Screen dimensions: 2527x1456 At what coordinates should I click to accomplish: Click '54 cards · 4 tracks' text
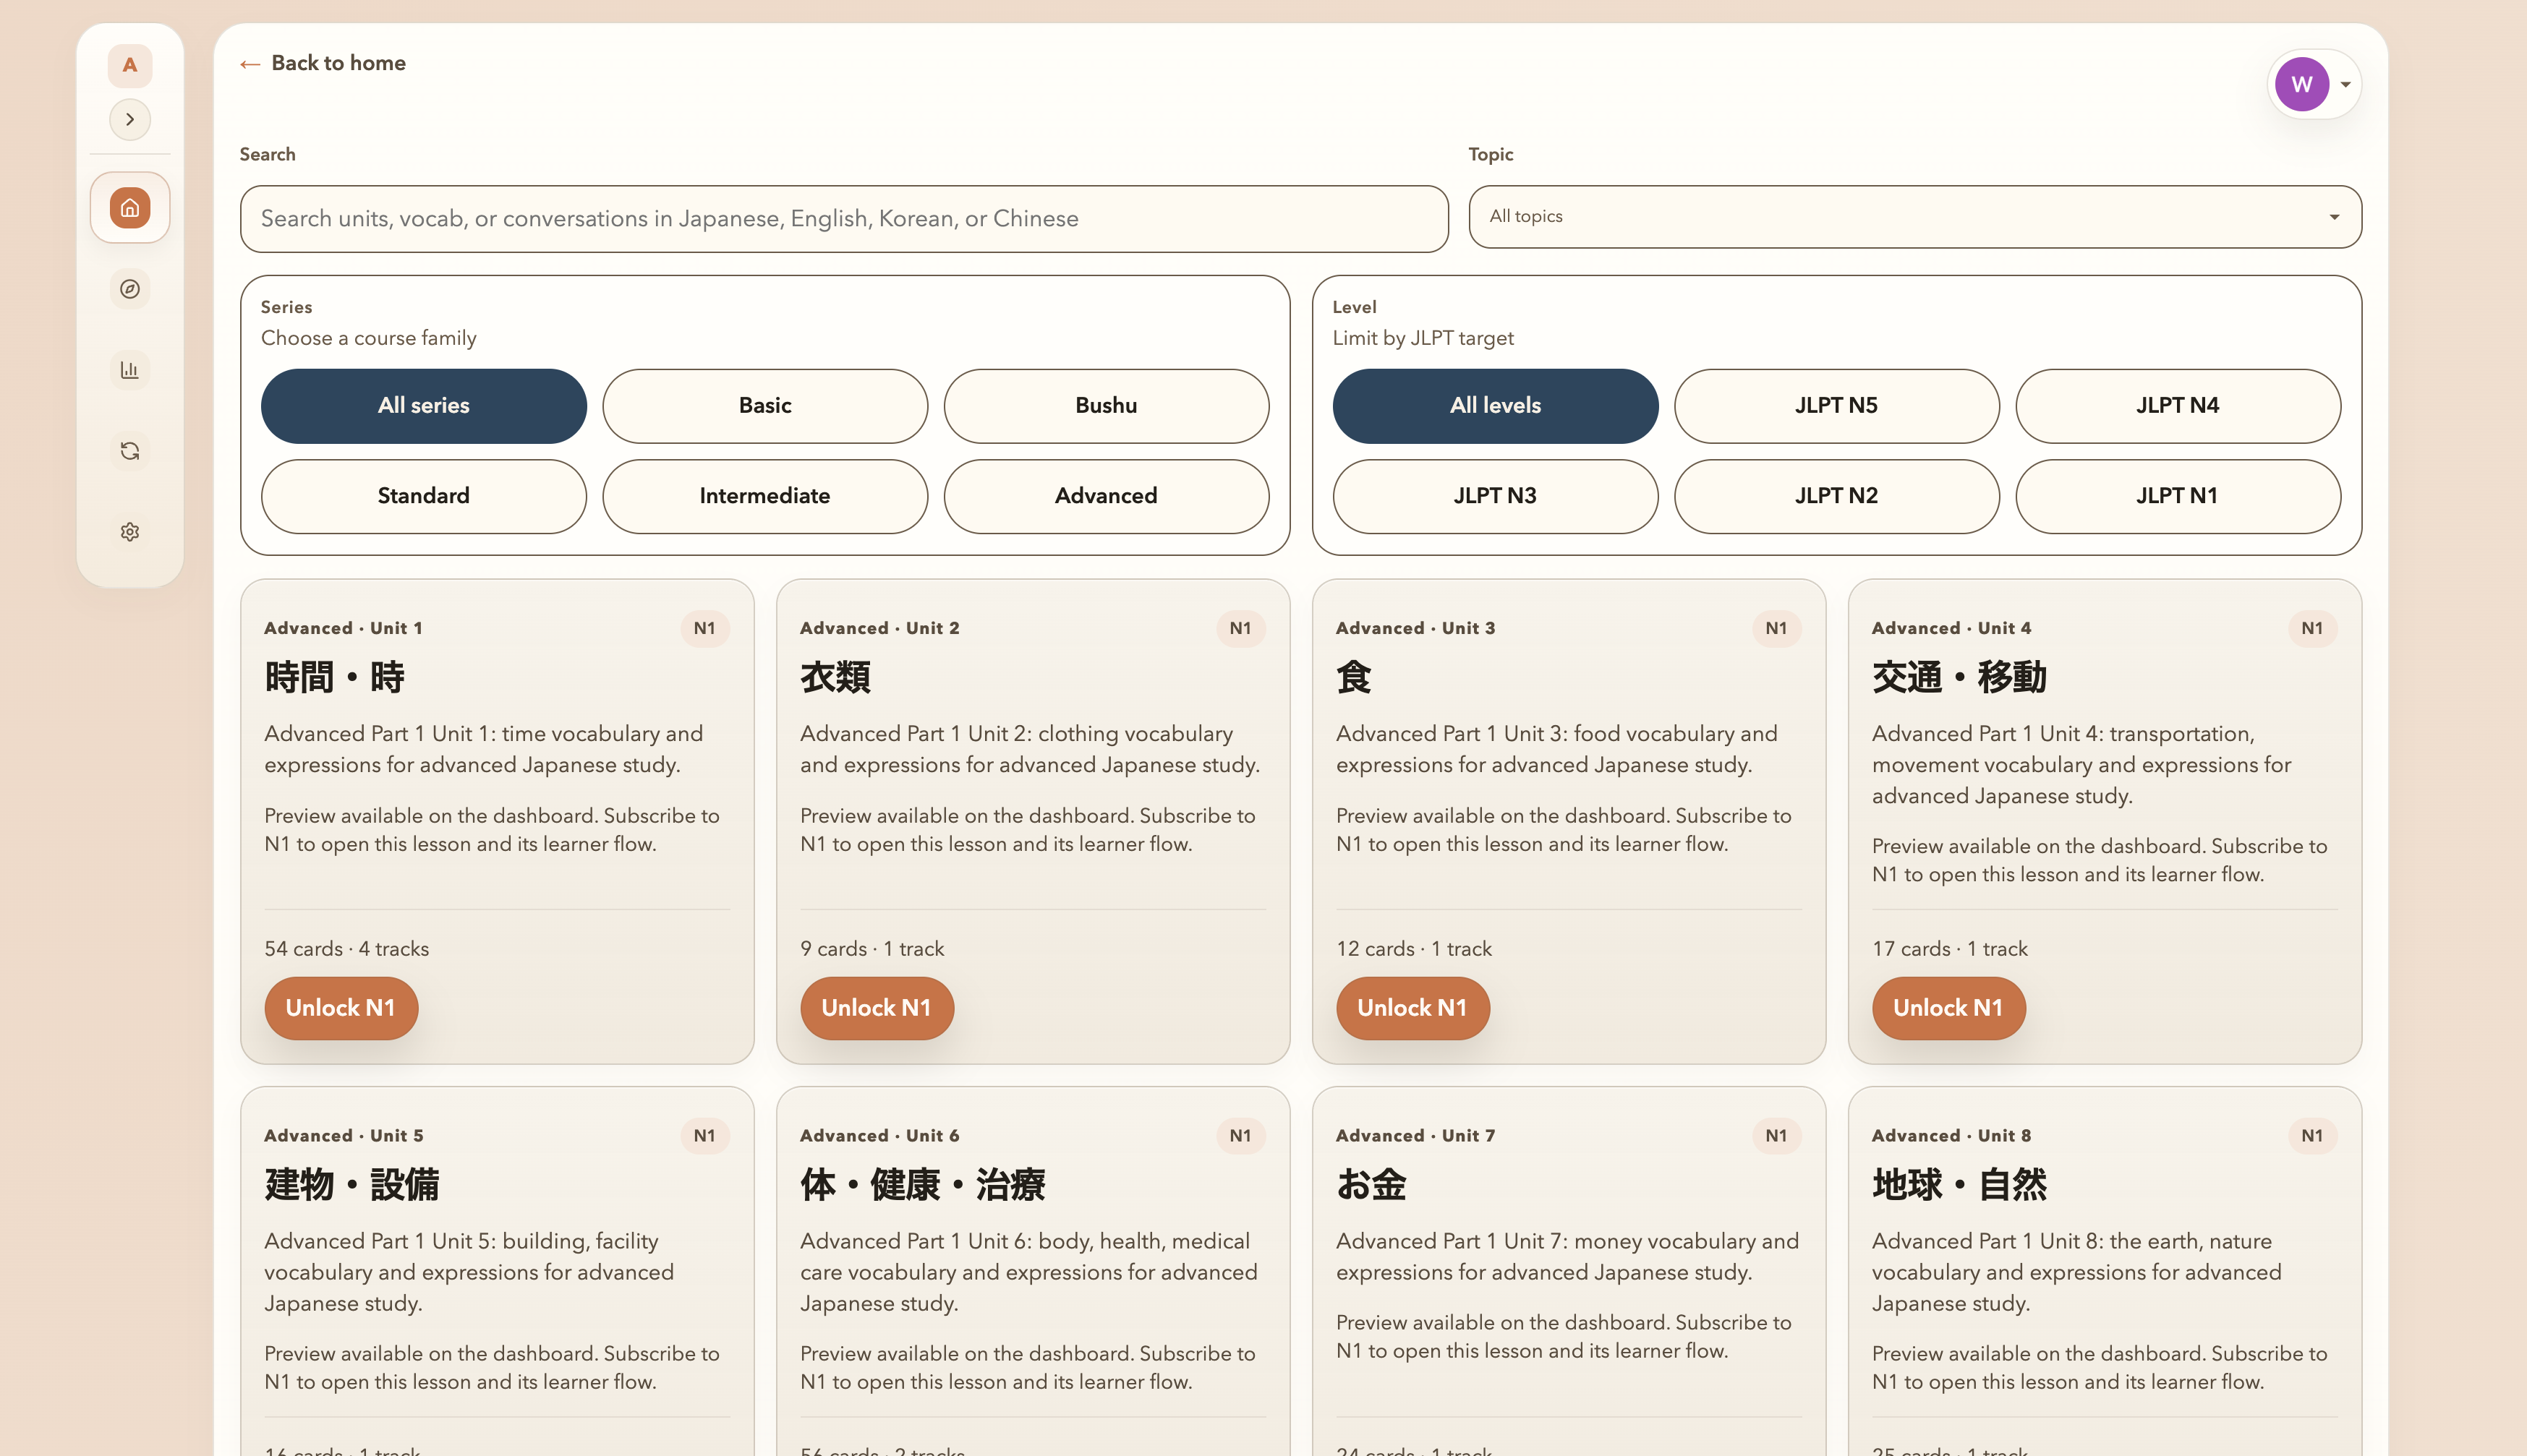346,949
